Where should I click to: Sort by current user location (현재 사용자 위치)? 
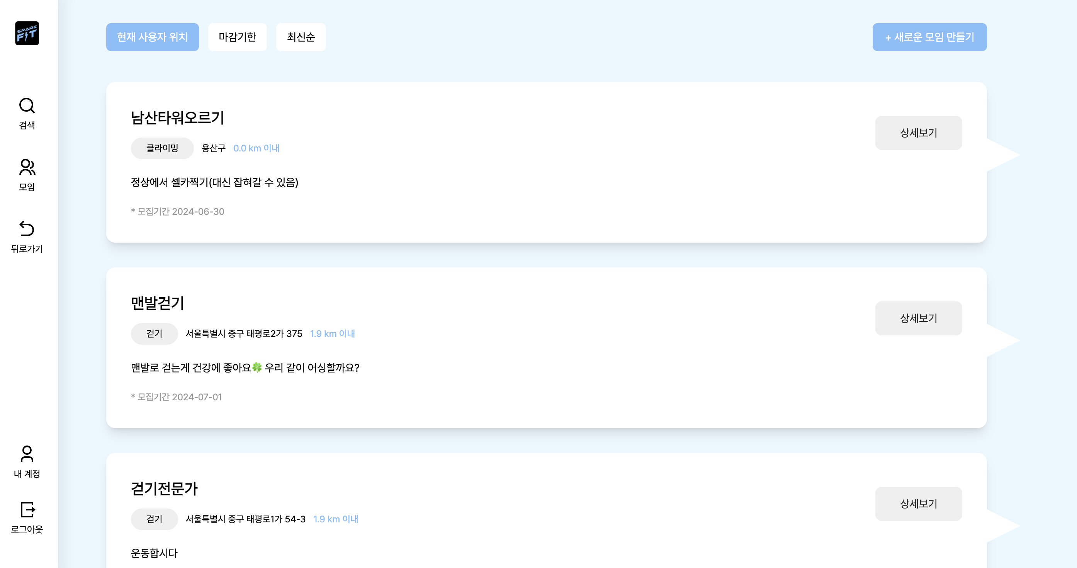pyautogui.click(x=152, y=37)
